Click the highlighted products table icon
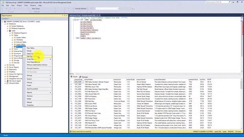Screen dimensions: 244x137 [x=15, y=47]
